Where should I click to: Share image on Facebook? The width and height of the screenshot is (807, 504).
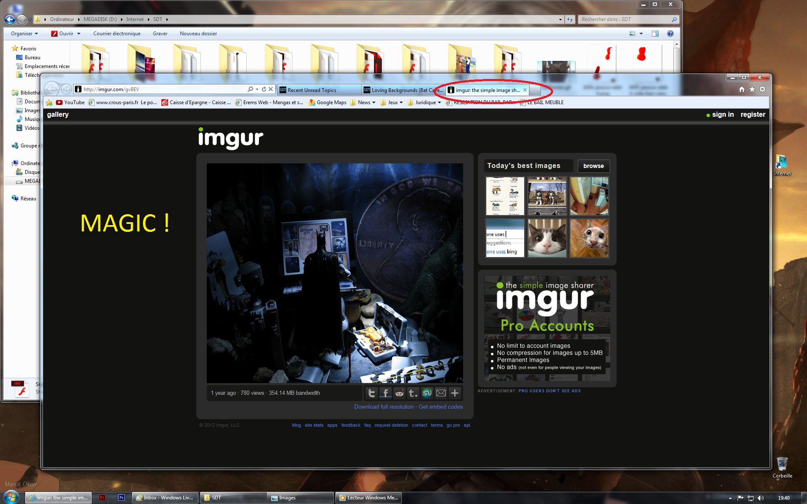point(385,393)
